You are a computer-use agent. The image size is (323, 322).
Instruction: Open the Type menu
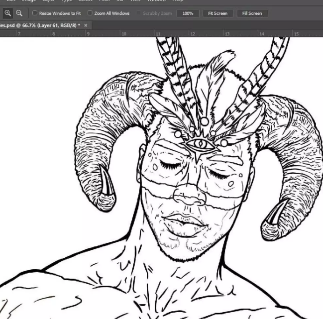pos(67,1)
